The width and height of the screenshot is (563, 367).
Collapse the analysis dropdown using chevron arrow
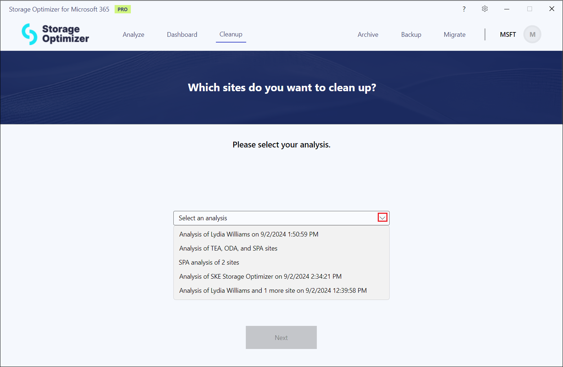382,218
